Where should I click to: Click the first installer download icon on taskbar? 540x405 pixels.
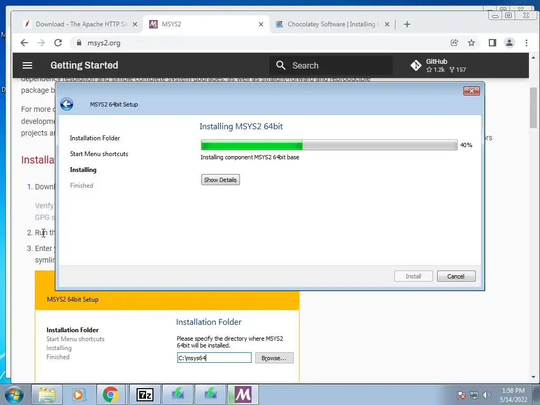178,394
